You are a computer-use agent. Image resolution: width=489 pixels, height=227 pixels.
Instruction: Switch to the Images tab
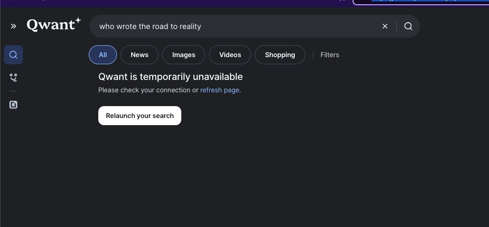(x=184, y=55)
